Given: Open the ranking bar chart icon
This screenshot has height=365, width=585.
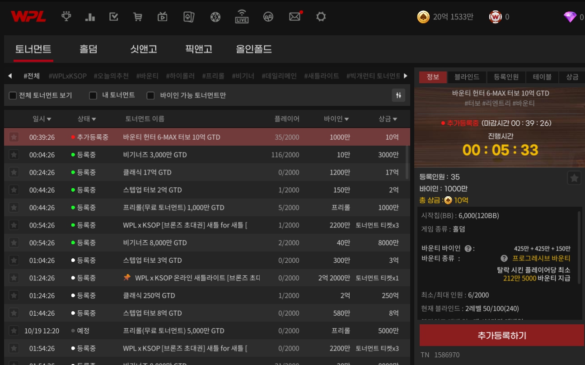Looking at the screenshot, I should point(90,17).
